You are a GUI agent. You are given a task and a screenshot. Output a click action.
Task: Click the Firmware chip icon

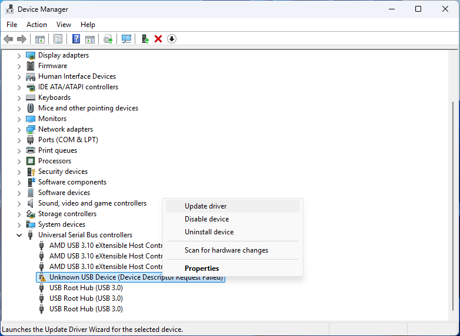[31, 66]
